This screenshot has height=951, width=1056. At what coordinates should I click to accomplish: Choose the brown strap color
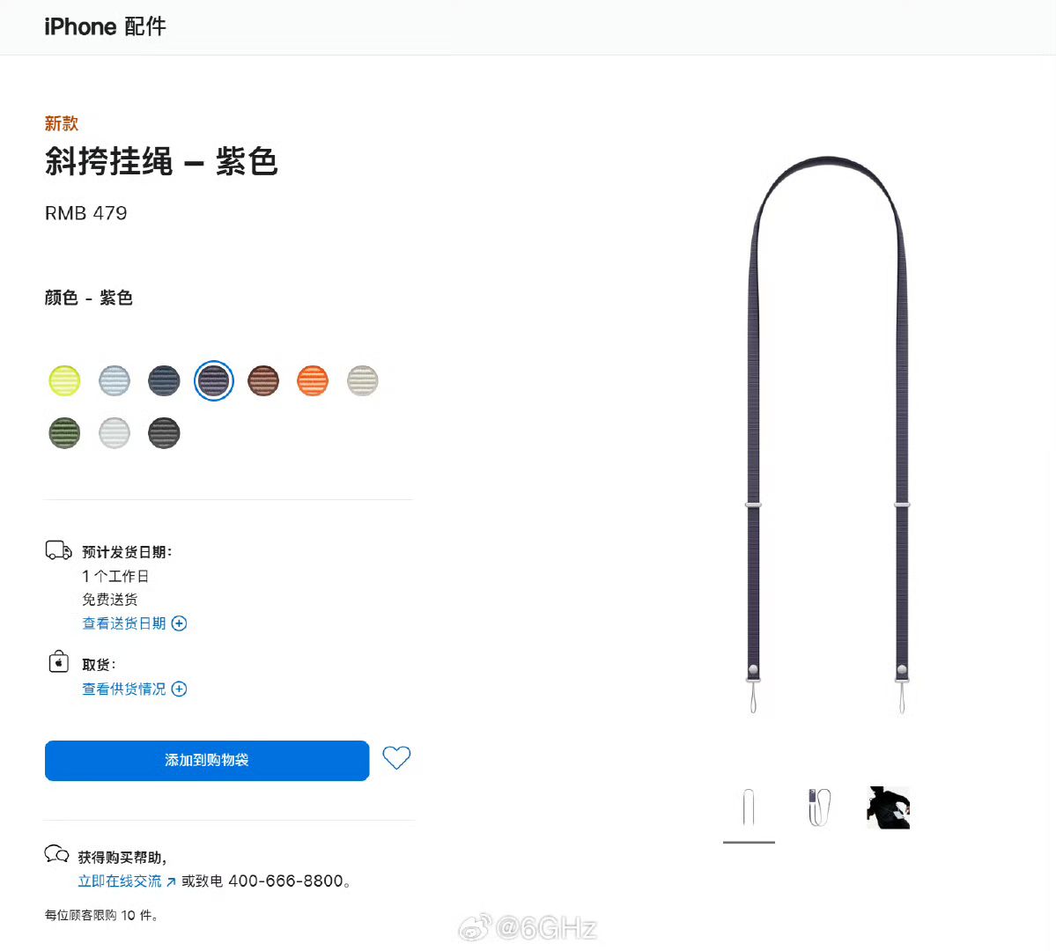click(263, 380)
